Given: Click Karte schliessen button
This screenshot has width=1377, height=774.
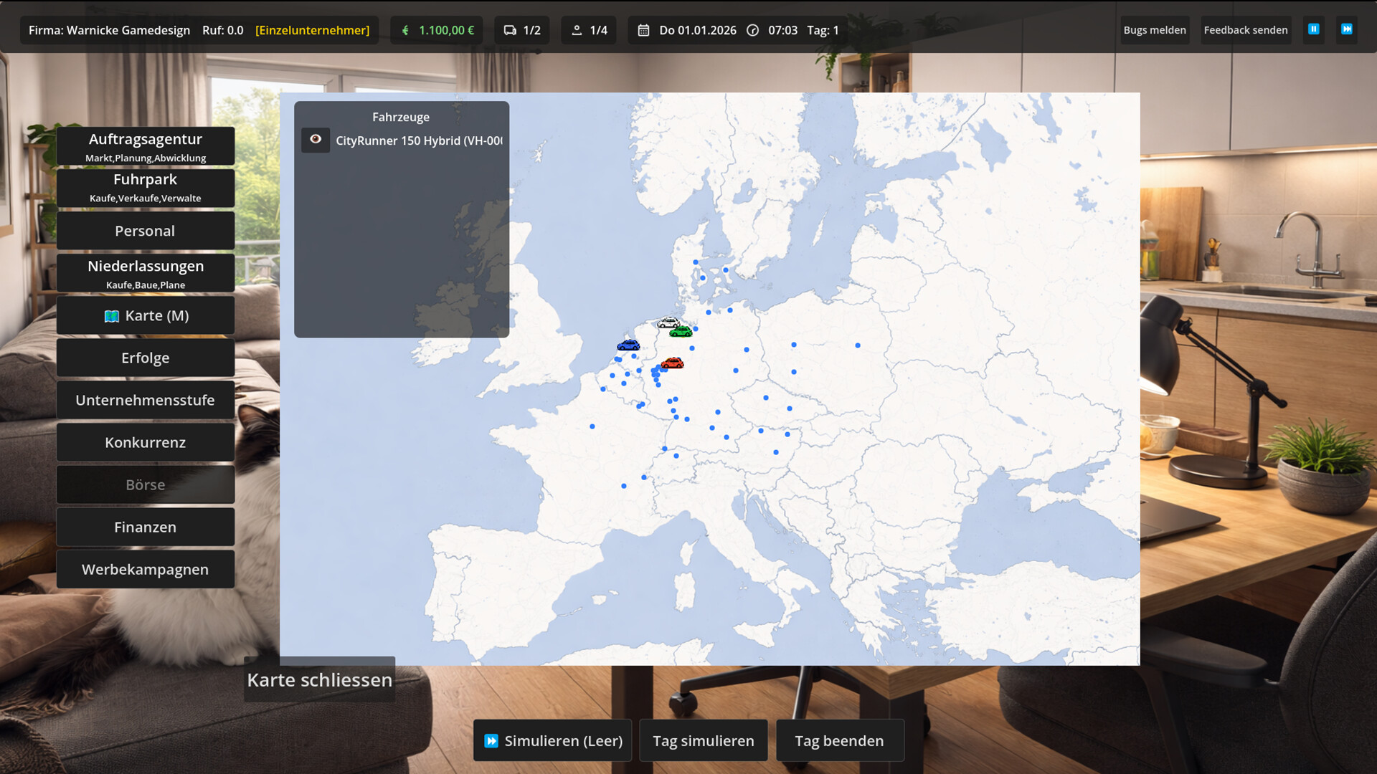Looking at the screenshot, I should (319, 679).
